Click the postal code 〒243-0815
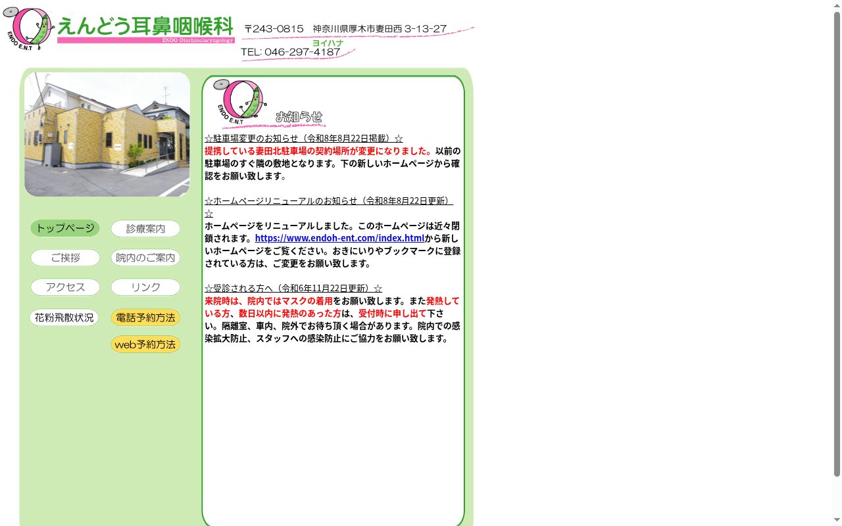Image resolution: width=842 pixels, height=526 pixels. tap(274, 29)
